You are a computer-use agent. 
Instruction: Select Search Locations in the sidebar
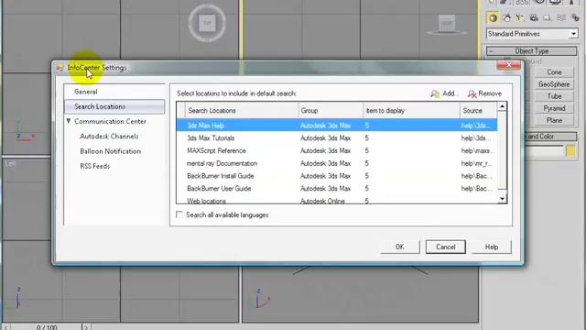click(114, 106)
